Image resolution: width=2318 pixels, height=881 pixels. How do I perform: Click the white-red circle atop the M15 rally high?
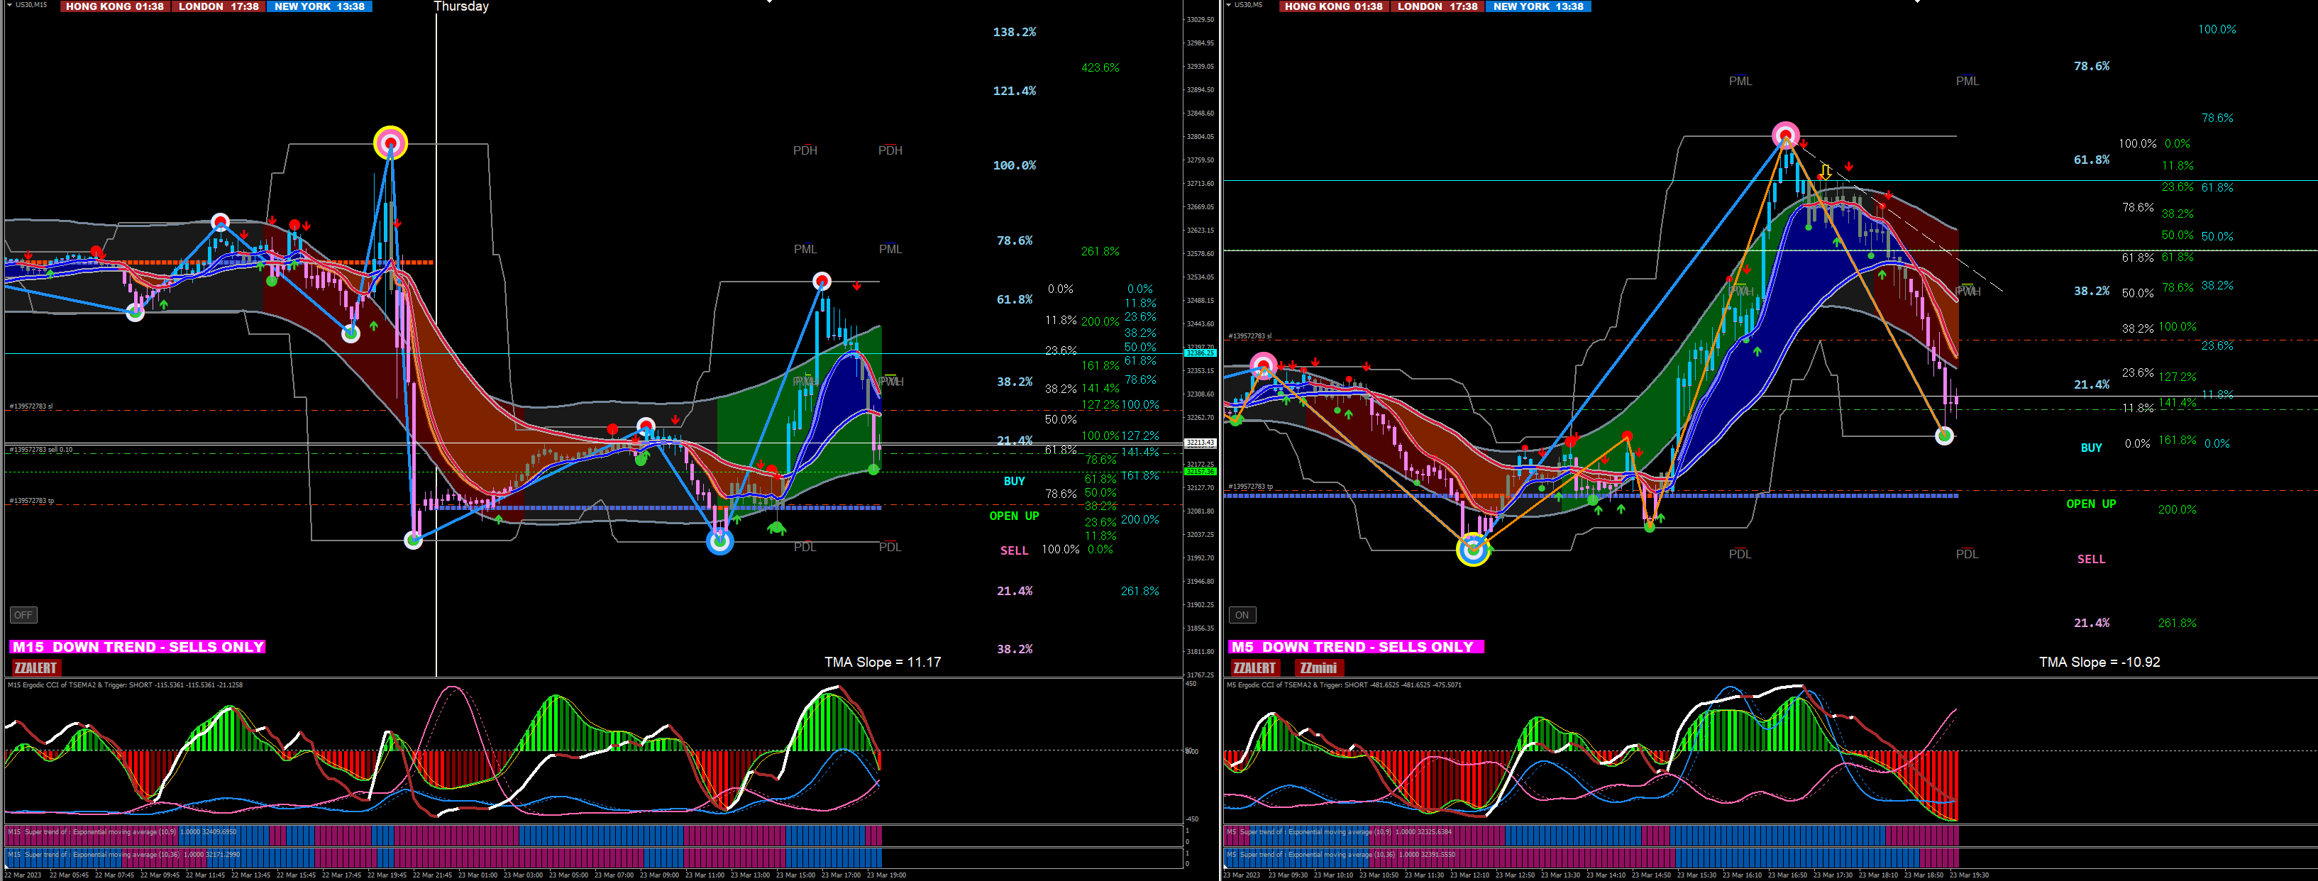[x=822, y=282]
